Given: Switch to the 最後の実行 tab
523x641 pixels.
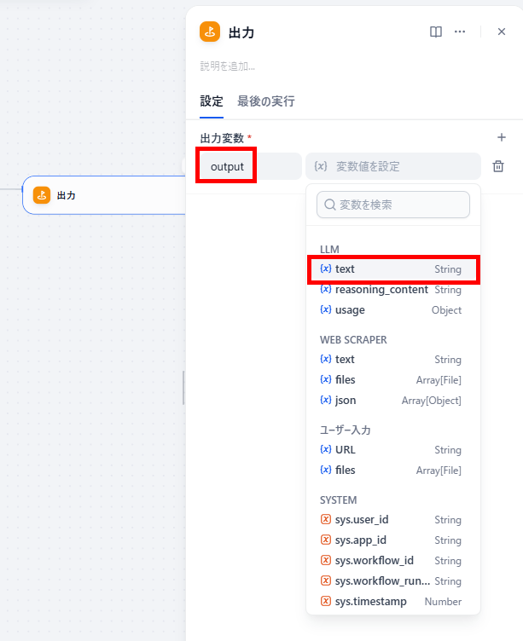Looking at the screenshot, I should [x=266, y=101].
